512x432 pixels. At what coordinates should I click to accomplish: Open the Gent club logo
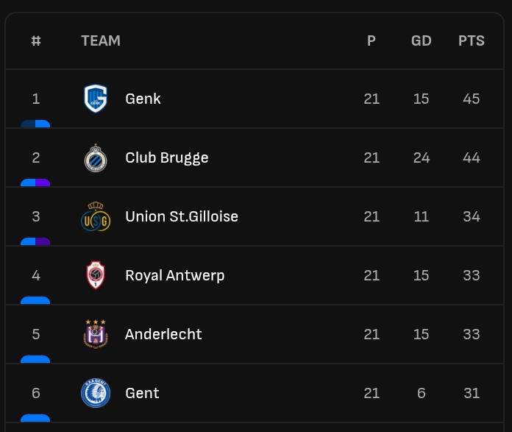(96, 393)
